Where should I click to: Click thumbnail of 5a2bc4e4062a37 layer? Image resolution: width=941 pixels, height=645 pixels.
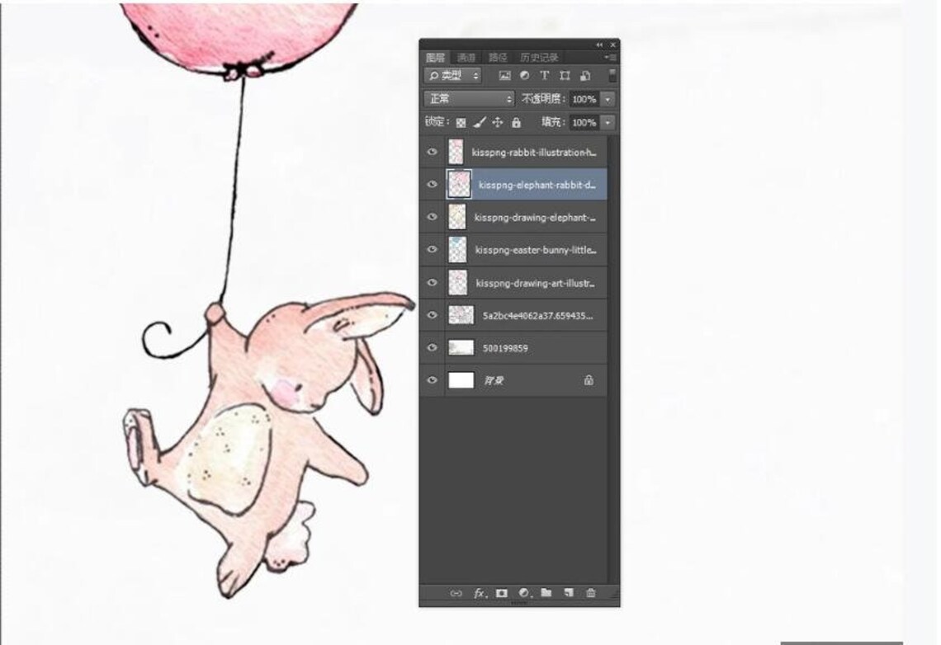pos(461,315)
